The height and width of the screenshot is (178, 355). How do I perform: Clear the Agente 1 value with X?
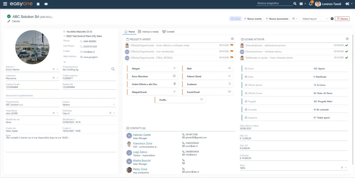point(54,69)
